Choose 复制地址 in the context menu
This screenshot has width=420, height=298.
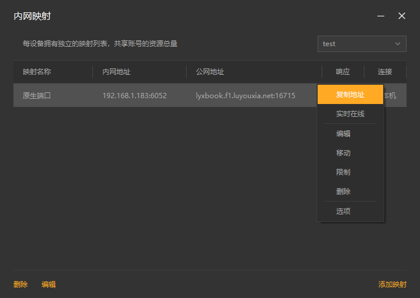(350, 95)
